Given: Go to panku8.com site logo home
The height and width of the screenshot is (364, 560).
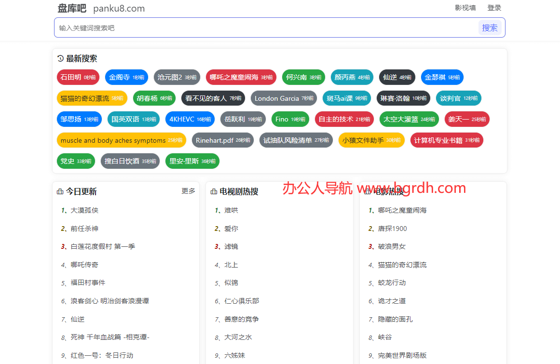Looking at the screenshot, I should (101, 8).
